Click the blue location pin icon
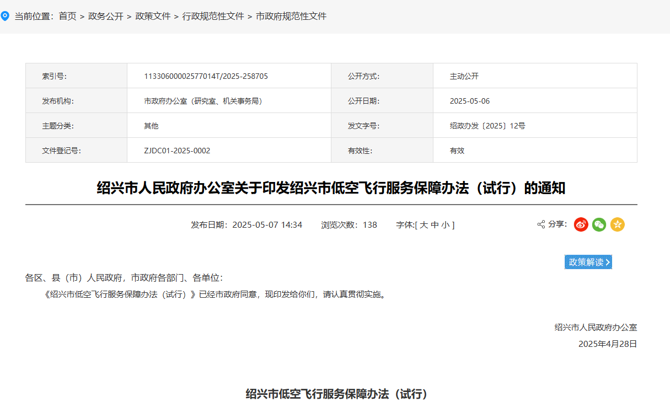Screen dimensions: 670x407 point(5,16)
